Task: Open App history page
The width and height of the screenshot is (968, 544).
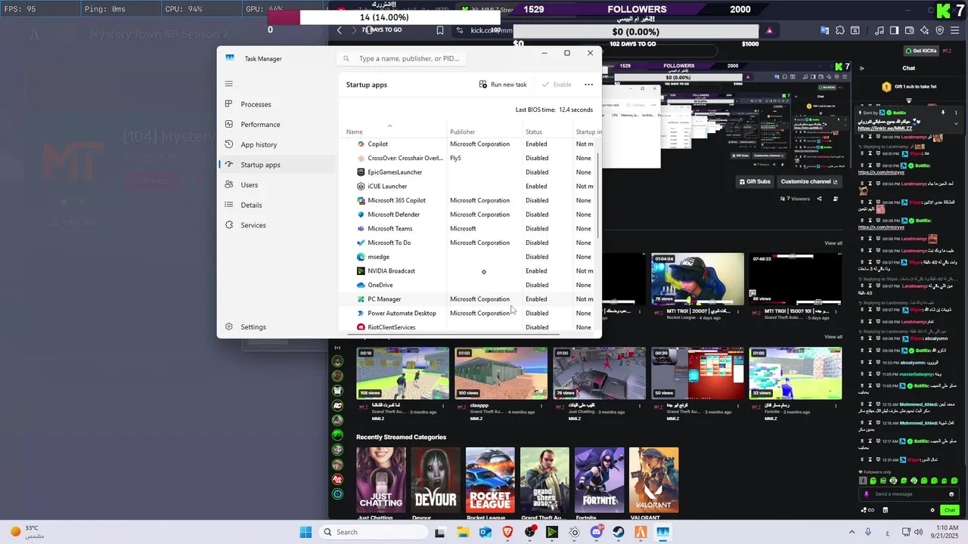Action: pyautogui.click(x=277, y=144)
